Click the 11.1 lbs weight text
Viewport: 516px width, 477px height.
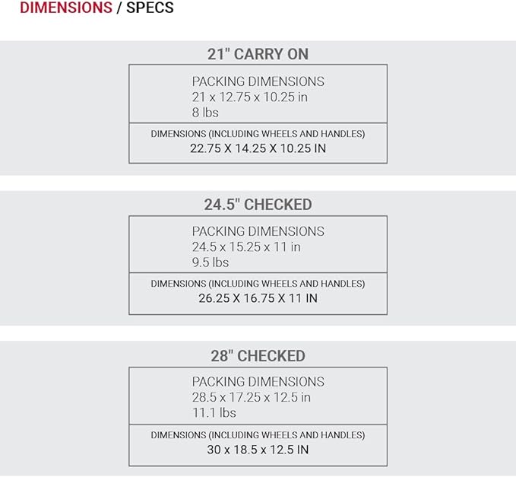214,413
